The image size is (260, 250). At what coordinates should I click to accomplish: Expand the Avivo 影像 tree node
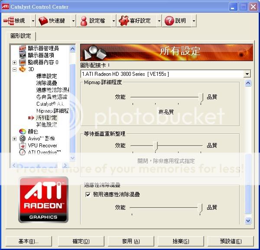point(14,139)
